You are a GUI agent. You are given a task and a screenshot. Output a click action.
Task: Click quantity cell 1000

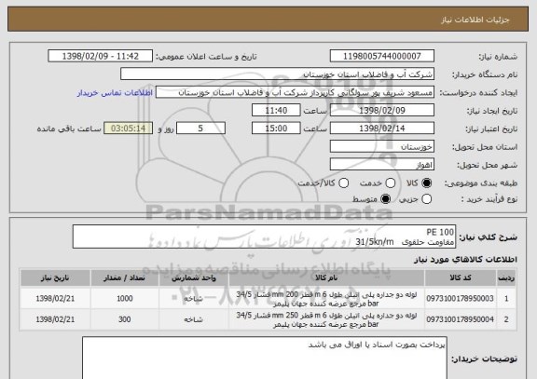tap(124, 298)
